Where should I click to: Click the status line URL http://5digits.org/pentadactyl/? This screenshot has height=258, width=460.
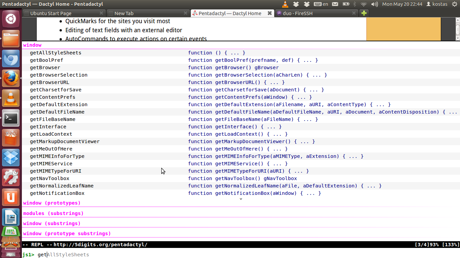coord(100,245)
